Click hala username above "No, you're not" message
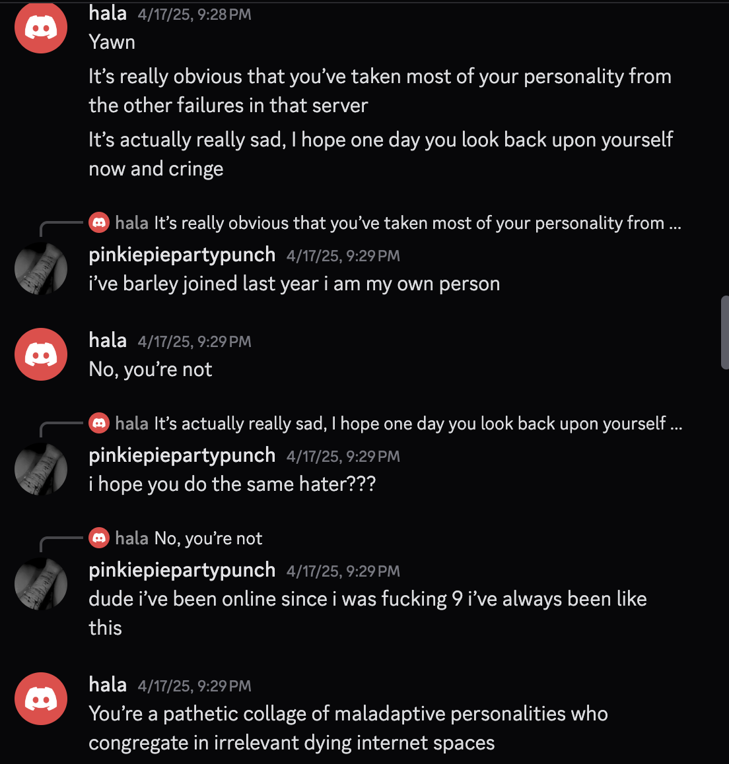This screenshot has height=764, width=729. (x=108, y=340)
